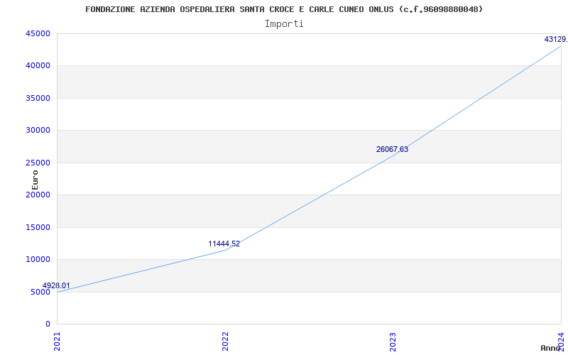The image size is (568, 355).
Task: Click the Anno axis title
Action: pos(550,348)
